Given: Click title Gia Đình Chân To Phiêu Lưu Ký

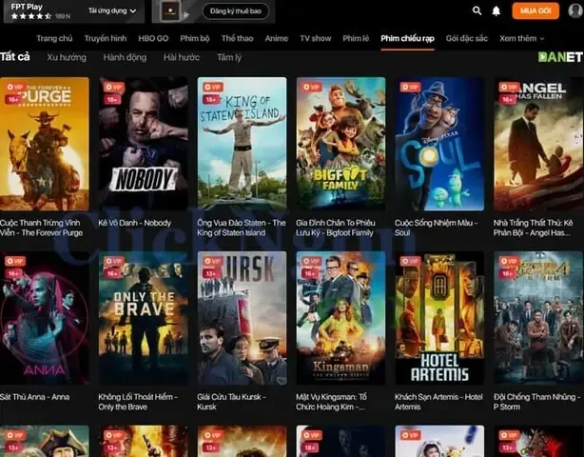Looking at the screenshot, I should [336, 228].
